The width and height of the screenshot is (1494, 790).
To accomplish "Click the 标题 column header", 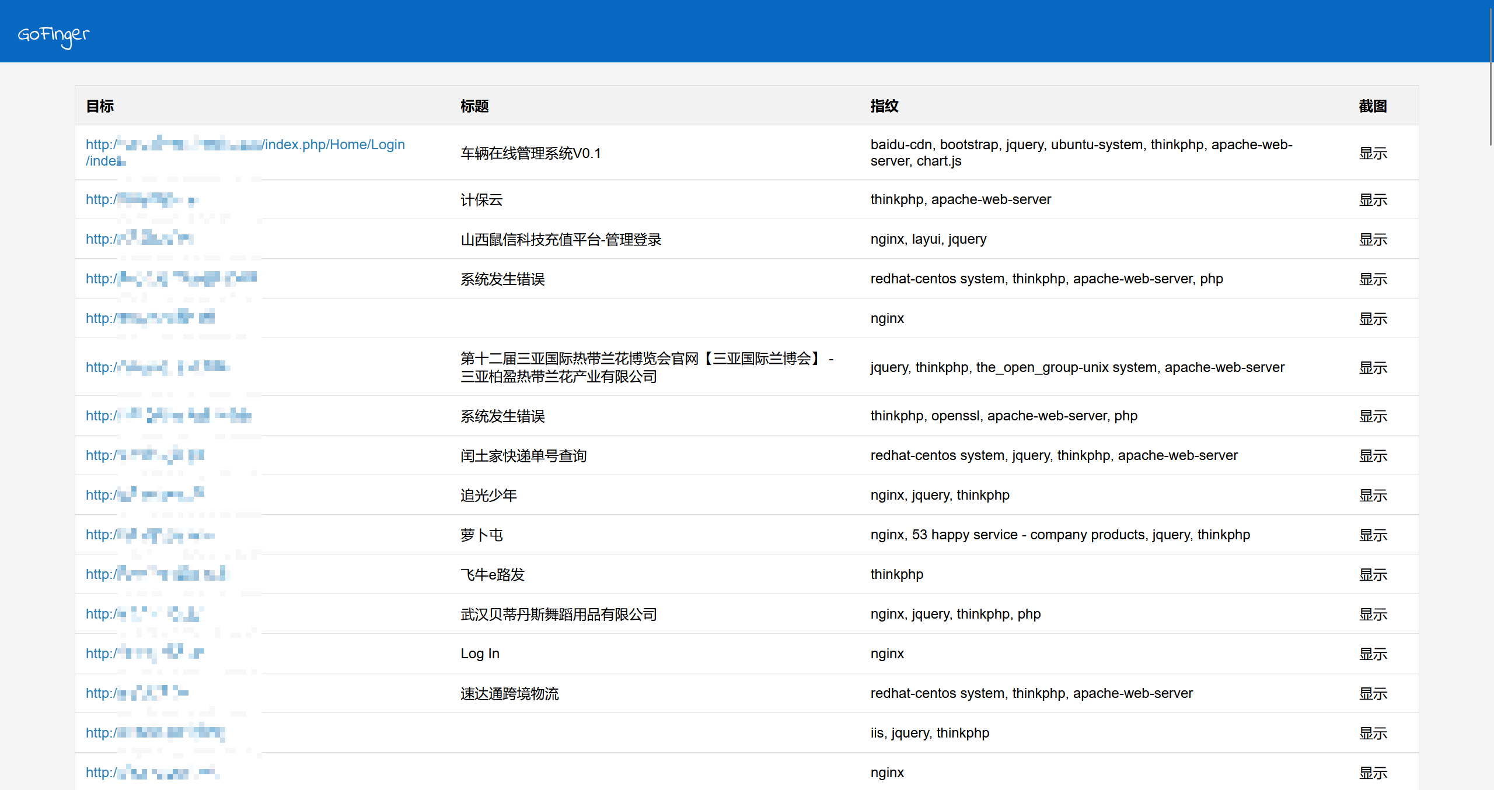I will point(474,106).
